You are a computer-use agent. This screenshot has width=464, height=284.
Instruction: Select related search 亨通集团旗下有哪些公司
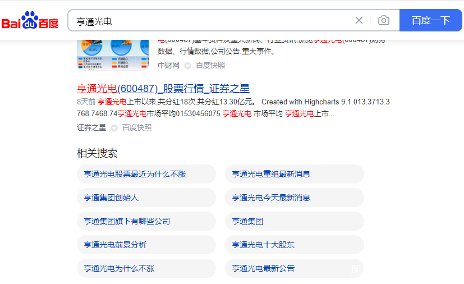tap(146, 221)
